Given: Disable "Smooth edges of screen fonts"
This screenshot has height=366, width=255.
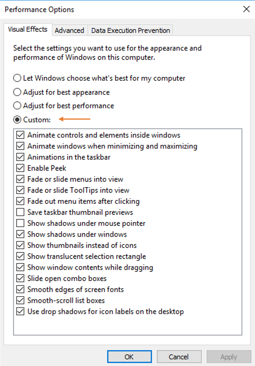Looking at the screenshot, I should pyautogui.click(x=21, y=289).
